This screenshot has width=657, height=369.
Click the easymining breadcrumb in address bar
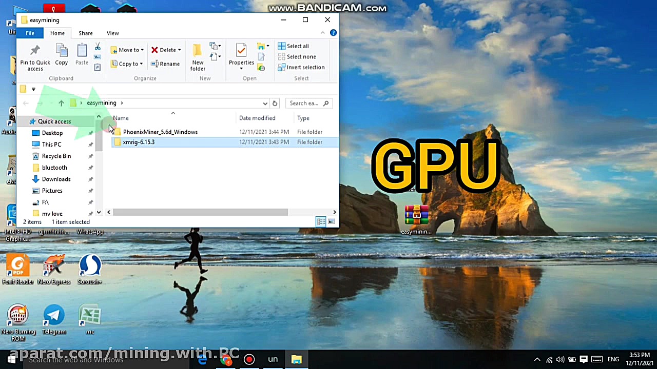coord(102,103)
